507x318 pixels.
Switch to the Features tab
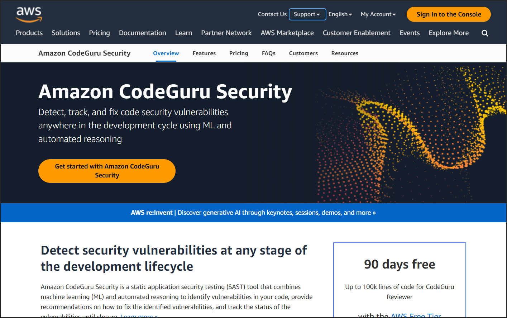click(x=204, y=53)
